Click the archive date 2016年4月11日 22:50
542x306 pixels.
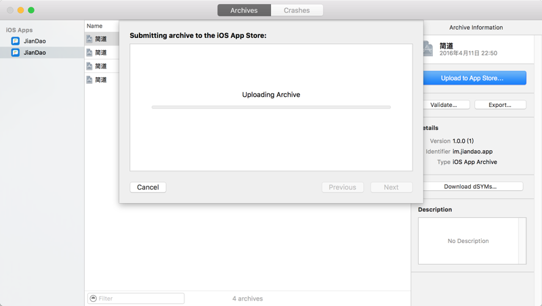[x=468, y=53]
